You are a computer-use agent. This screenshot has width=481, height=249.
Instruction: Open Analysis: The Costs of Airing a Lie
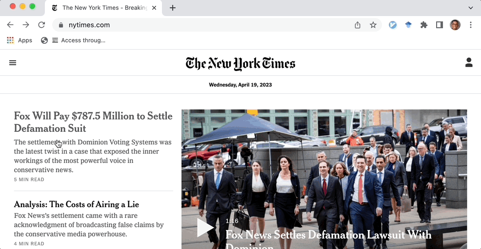(x=77, y=204)
